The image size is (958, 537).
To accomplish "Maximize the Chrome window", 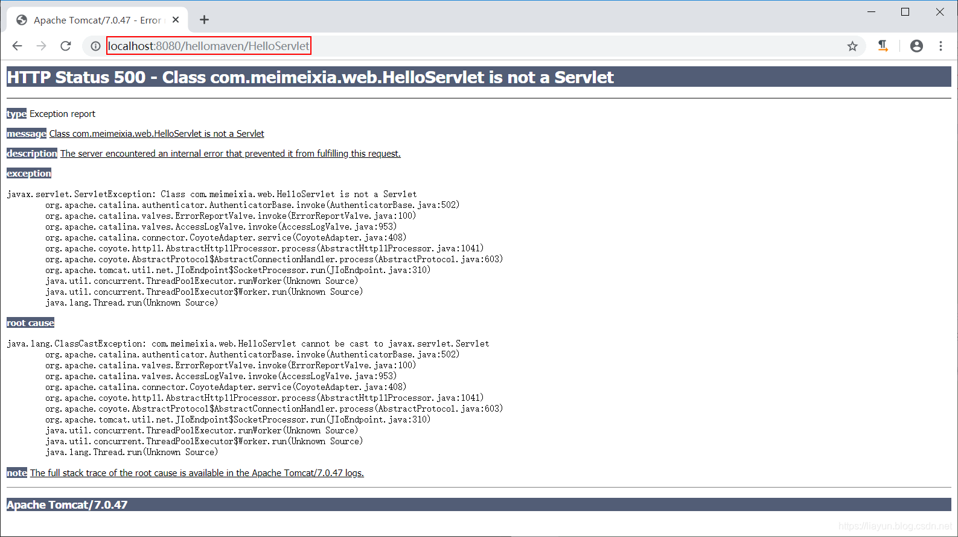I will click(905, 11).
